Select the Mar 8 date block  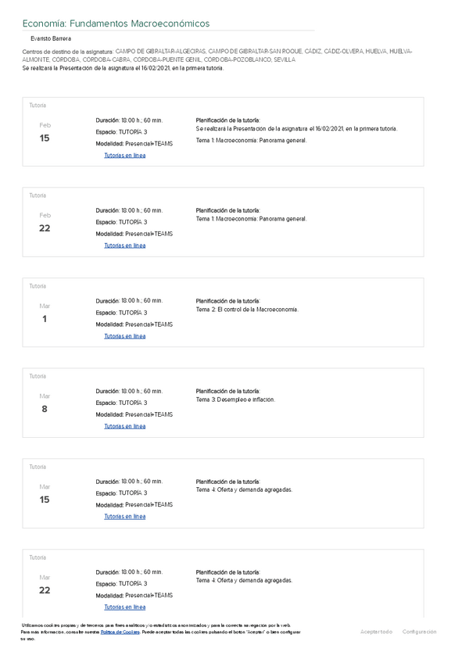tap(45, 403)
